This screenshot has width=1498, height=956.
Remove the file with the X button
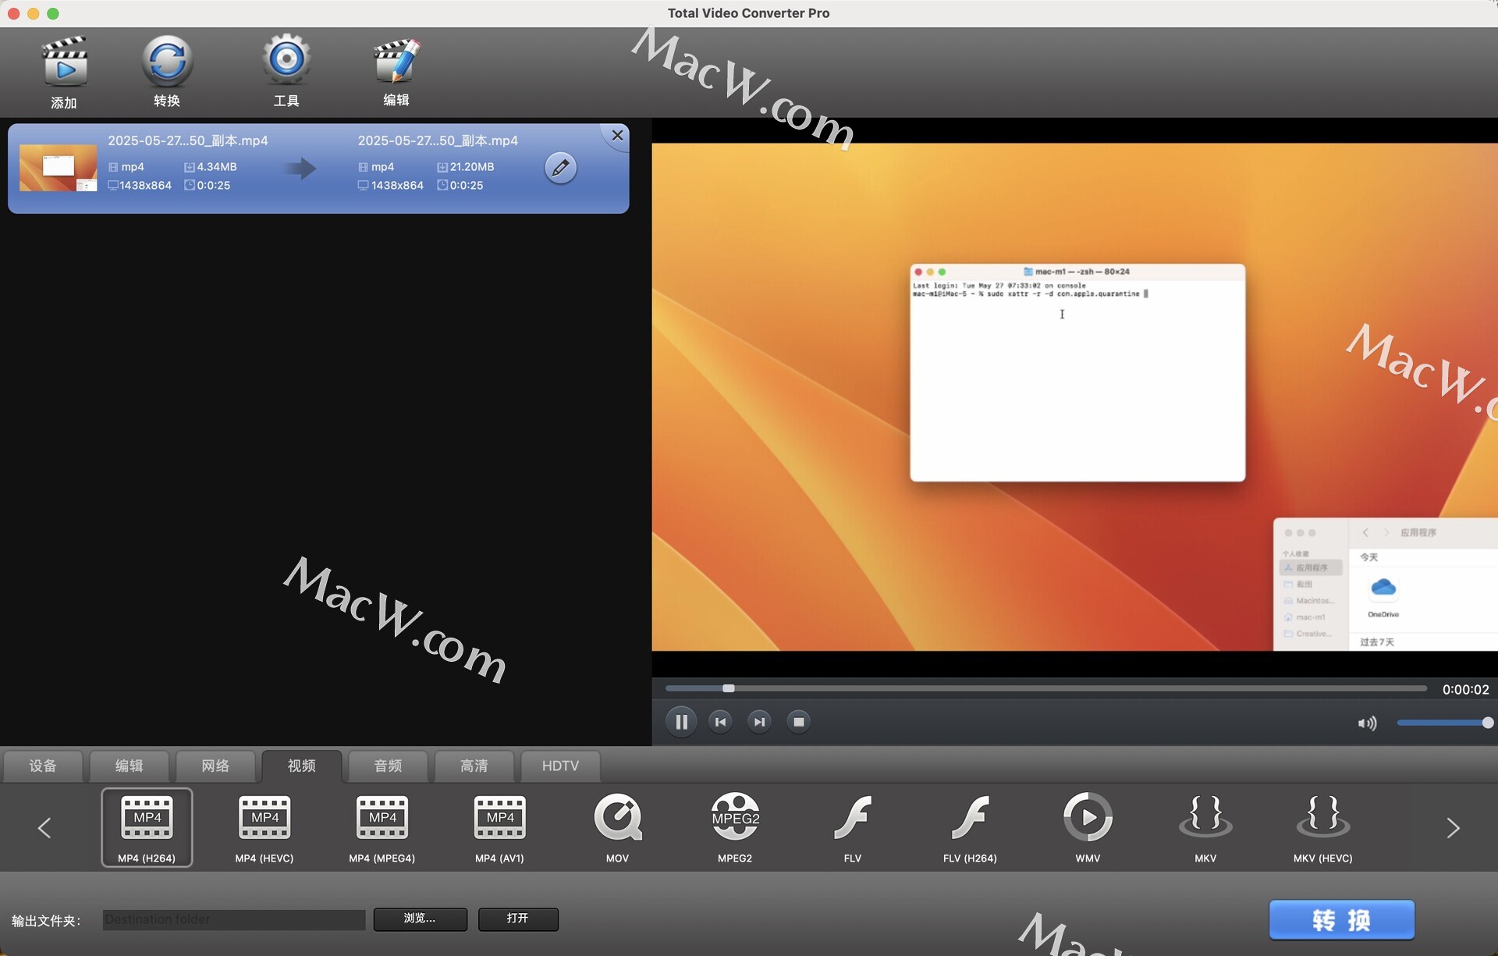(617, 135)
